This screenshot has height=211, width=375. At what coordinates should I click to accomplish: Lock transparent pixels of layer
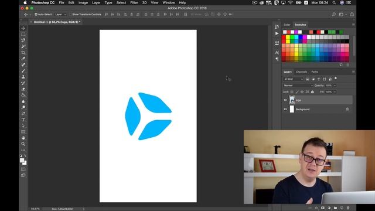(x=292, y=92)
